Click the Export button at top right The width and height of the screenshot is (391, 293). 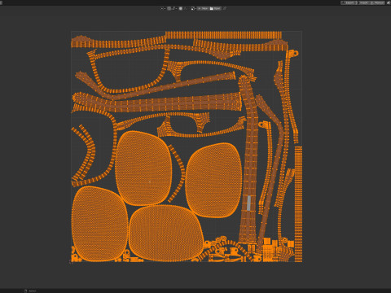(x=349, y=2)
